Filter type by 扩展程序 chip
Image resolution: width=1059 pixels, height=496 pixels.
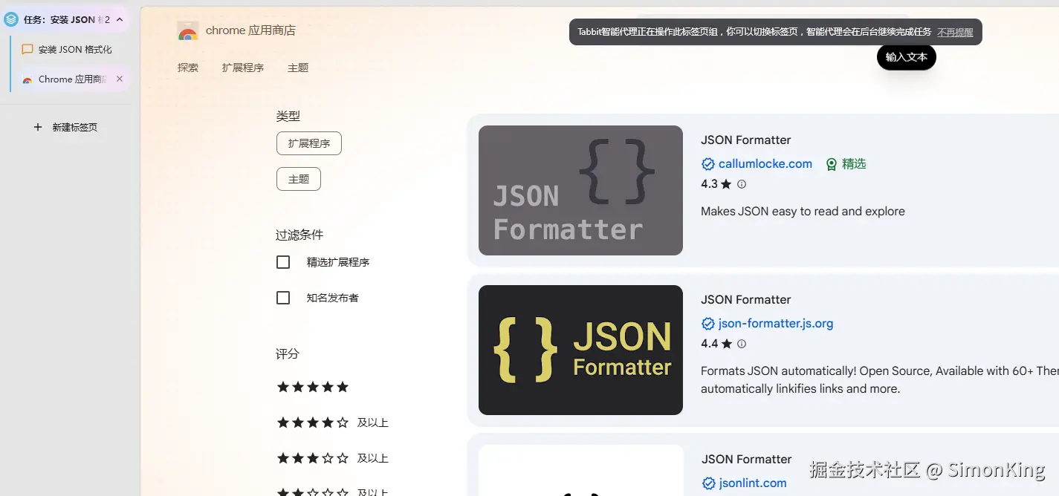click(x=309, y=143)
